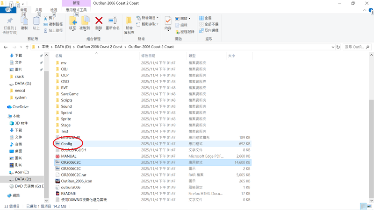Select the OR2006C2C.rar file

[x=153, y=175]
